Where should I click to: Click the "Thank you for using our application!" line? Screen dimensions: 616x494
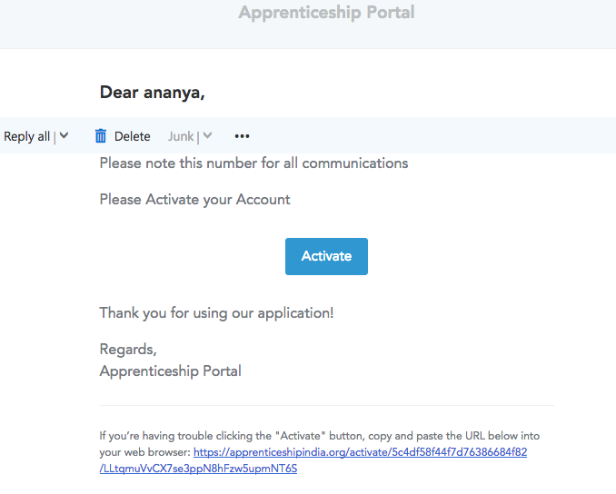(x=216, y=313)
